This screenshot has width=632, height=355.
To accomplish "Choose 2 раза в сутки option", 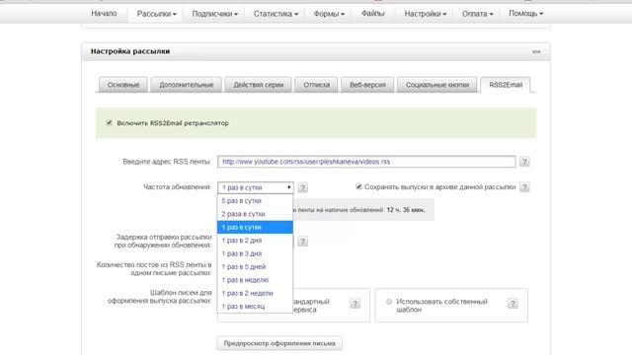I will 255,214.
